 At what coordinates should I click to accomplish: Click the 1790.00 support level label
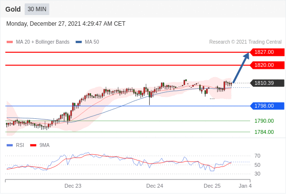point(264,121)
